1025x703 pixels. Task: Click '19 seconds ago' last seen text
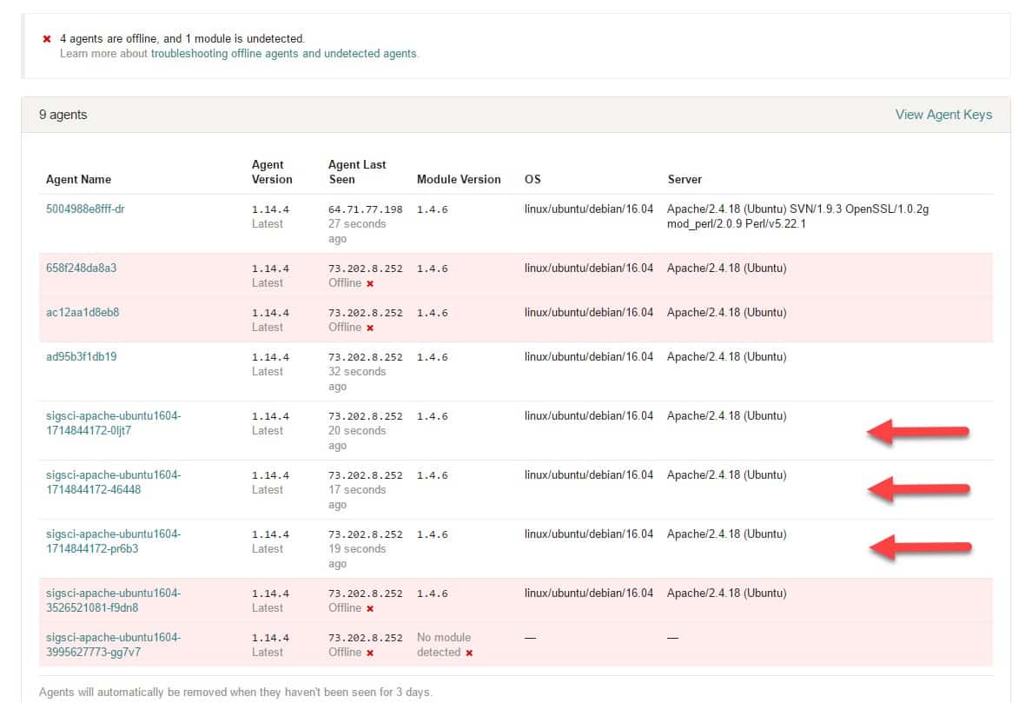pos(357,556)
